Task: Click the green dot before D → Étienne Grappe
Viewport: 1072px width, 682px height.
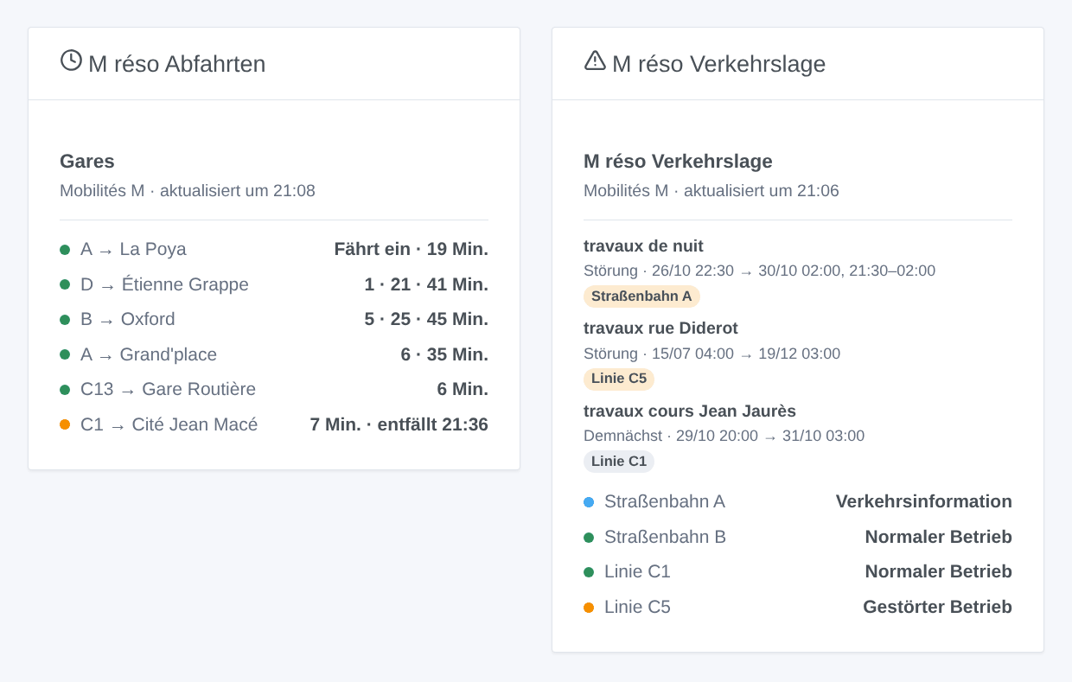Action: (65, 285)
